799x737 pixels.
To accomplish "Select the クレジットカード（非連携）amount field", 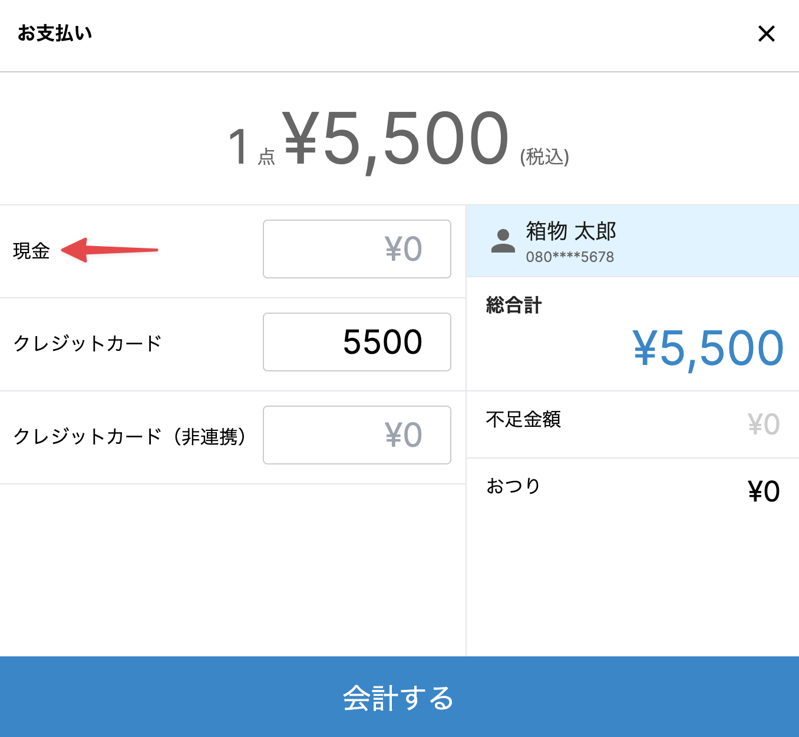I will coord(357,435).
